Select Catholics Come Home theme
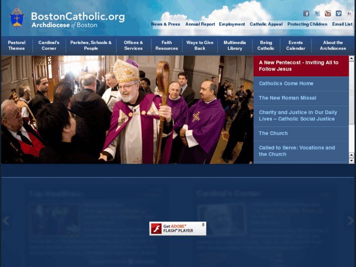The image size is (356, 267). pyautogui.click(x=286, y=84)
